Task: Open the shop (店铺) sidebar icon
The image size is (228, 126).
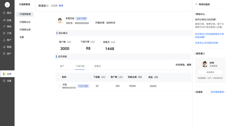Action: pos(4,20)
